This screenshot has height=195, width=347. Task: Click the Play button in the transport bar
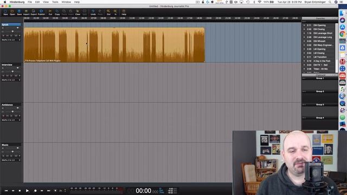27,191
